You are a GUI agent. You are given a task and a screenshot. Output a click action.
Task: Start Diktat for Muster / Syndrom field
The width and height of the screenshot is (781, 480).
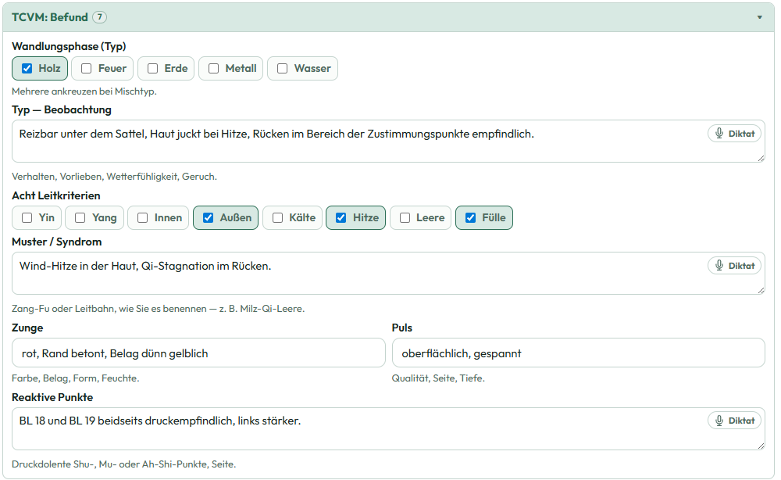pos(735,266)
